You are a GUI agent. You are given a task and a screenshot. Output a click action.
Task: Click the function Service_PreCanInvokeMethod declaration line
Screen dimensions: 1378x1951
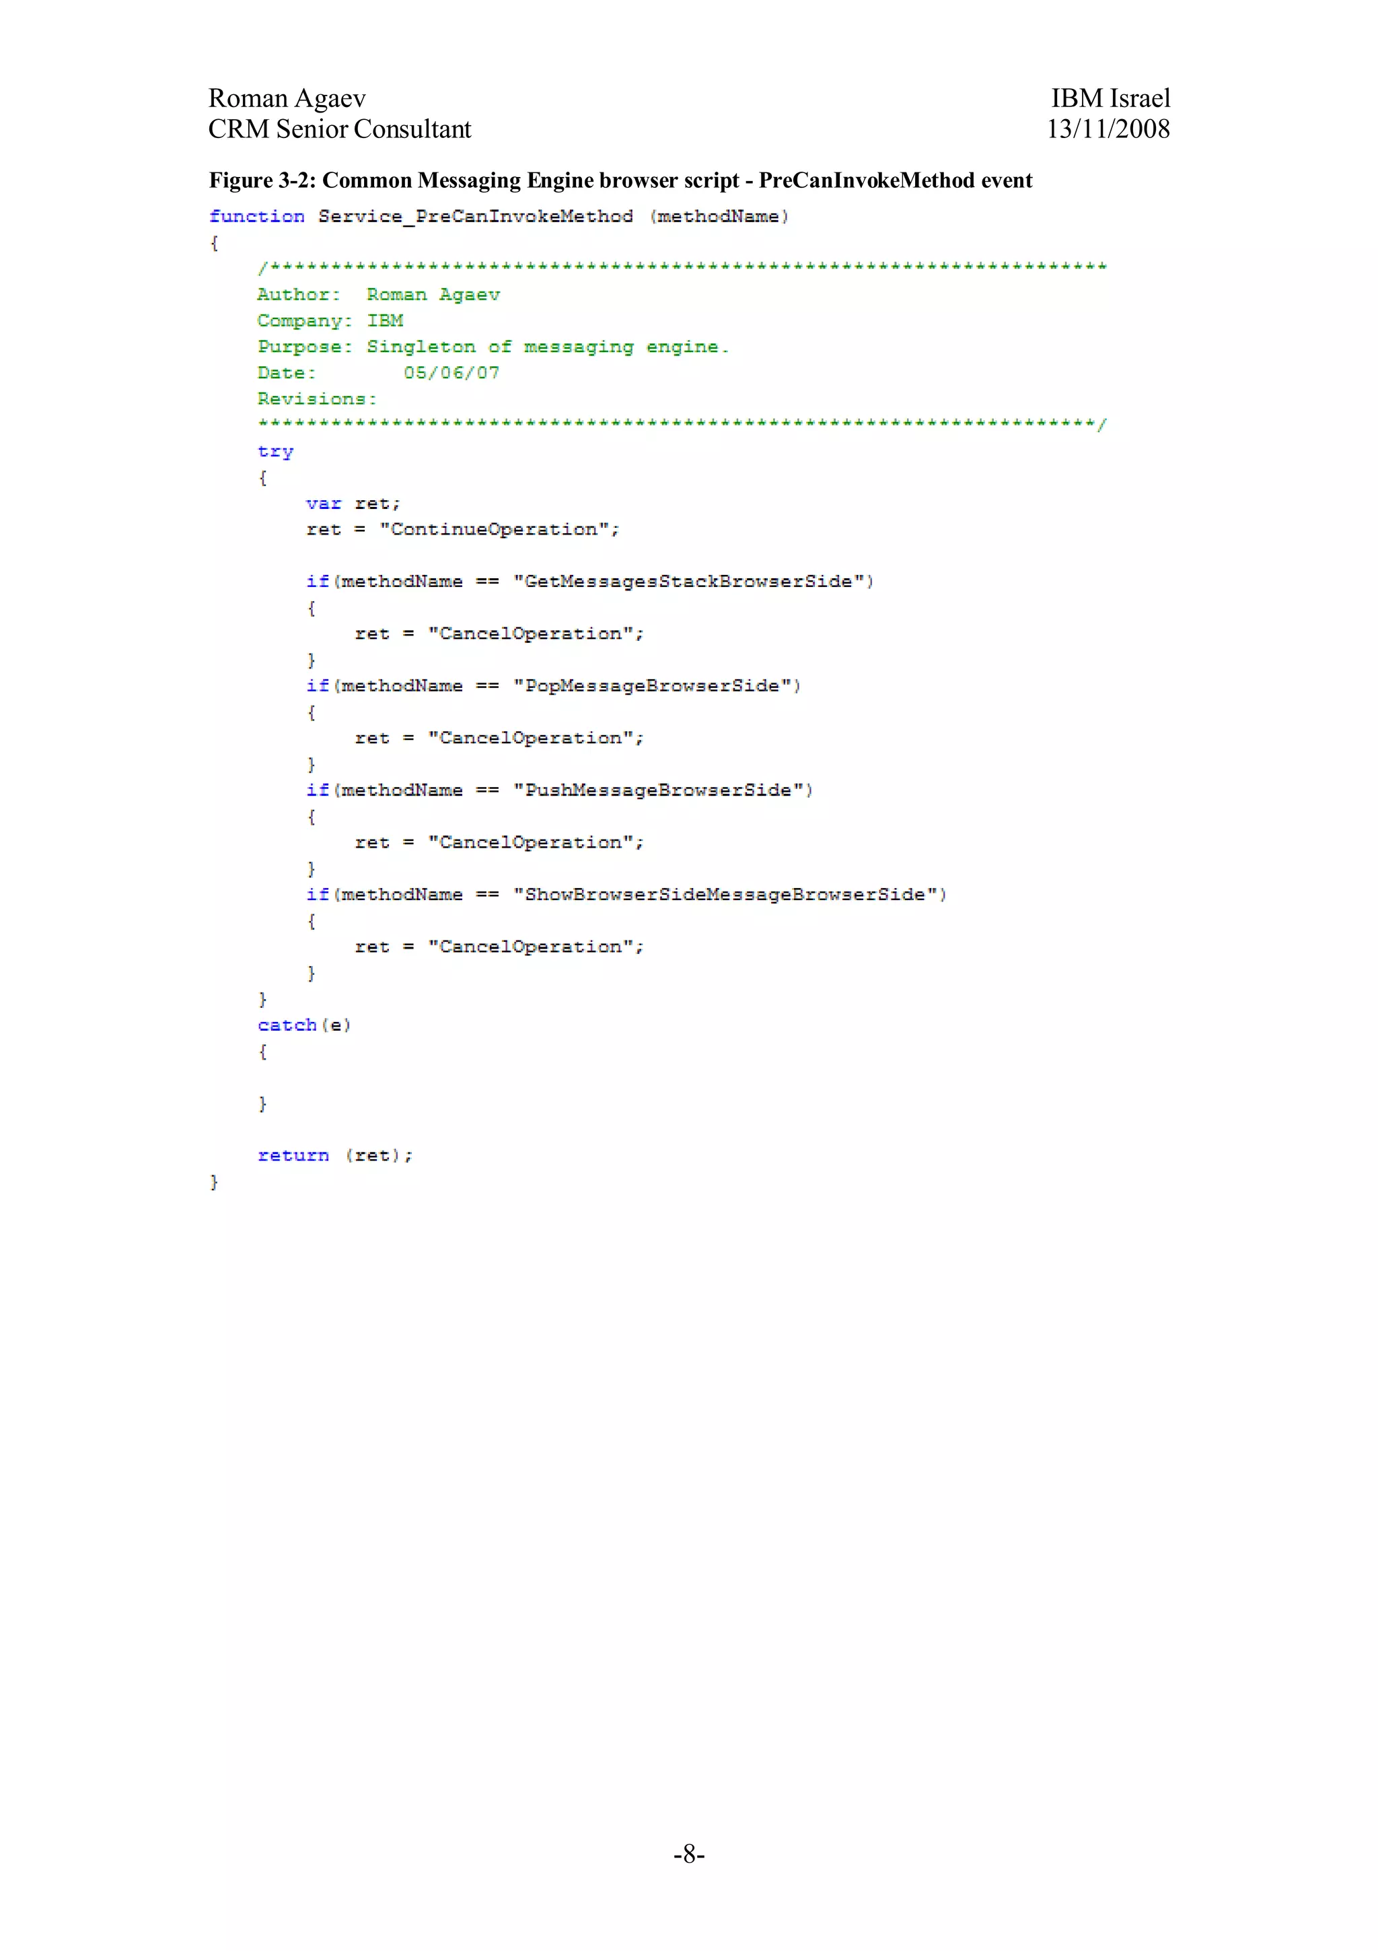coord(499,217)
